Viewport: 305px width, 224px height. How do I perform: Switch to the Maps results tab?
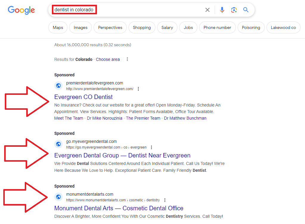click(x=58, y=27)
